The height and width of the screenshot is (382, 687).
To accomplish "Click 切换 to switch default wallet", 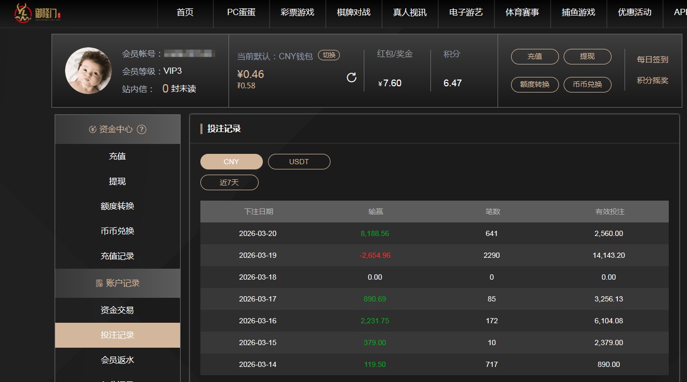I will [x=329, y=55].
